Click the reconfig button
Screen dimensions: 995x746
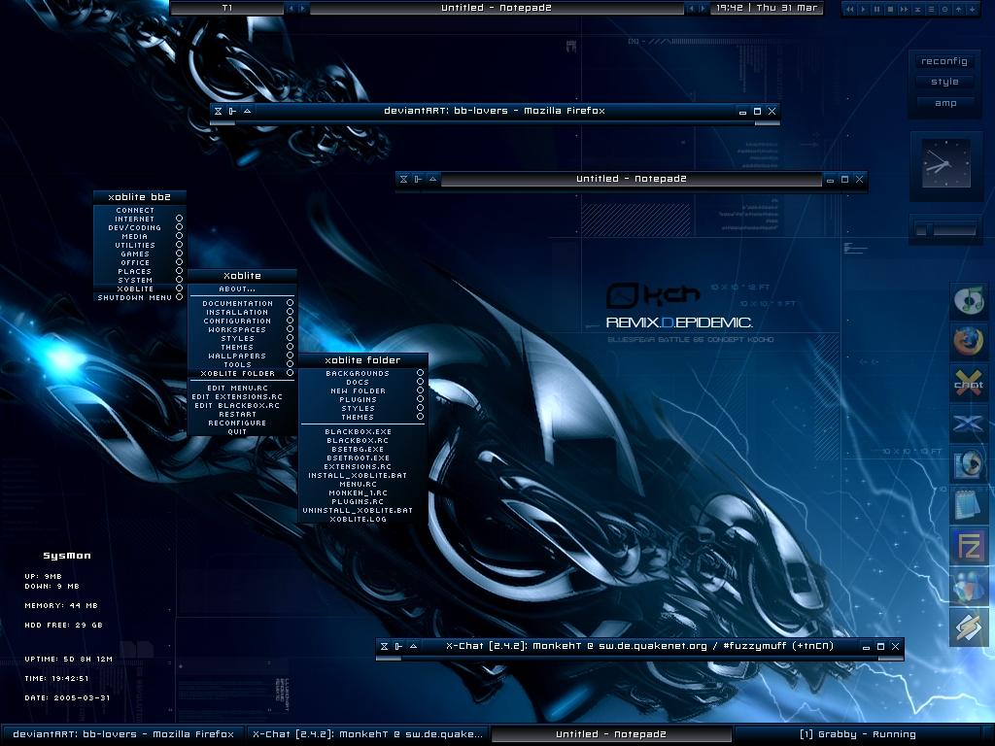point(944,61)
